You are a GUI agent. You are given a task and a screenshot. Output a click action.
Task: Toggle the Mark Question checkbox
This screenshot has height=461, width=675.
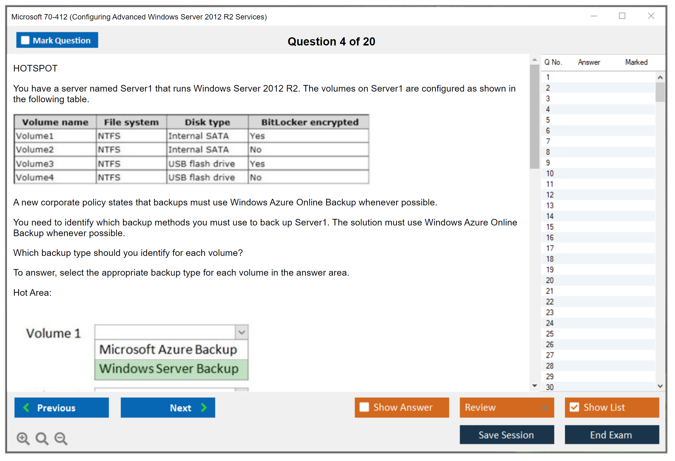coord(25,40)
